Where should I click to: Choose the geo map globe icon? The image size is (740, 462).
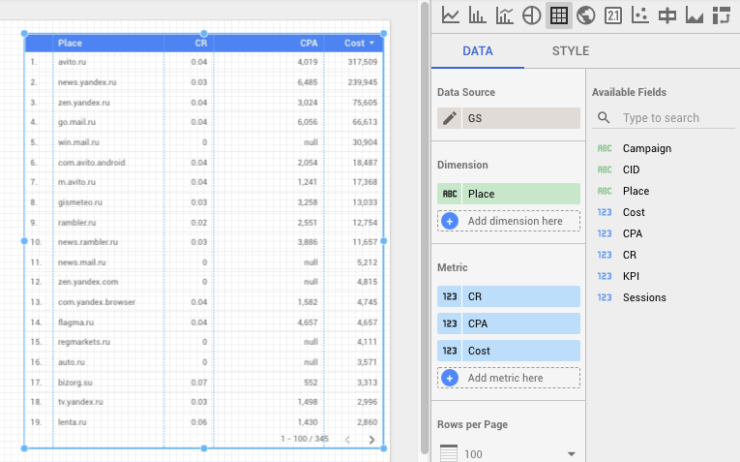585,15
